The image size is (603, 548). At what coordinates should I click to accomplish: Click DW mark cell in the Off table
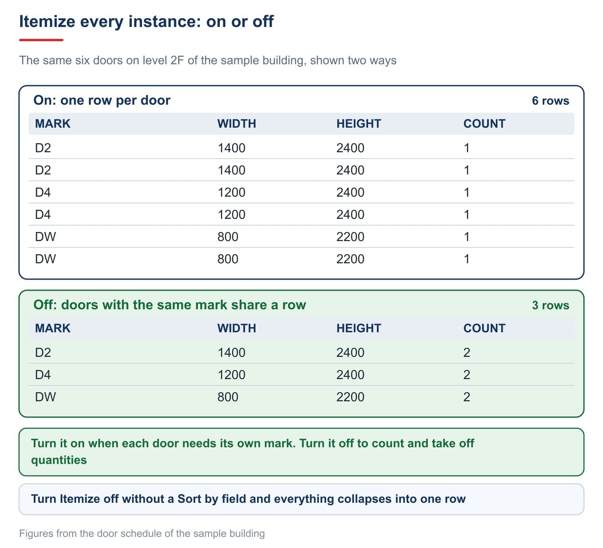45,397
